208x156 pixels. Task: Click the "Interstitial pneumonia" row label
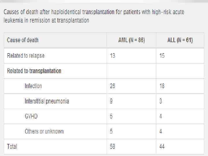point(47,101)
